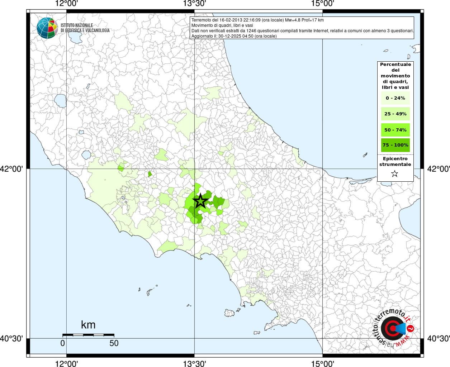
Task: Click the black epicenter star on the map
Action: [x=200, y=201]
